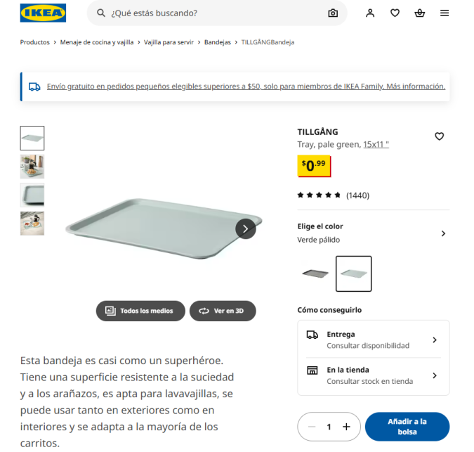Select second product thumbnail image

(x=32, y=167)
